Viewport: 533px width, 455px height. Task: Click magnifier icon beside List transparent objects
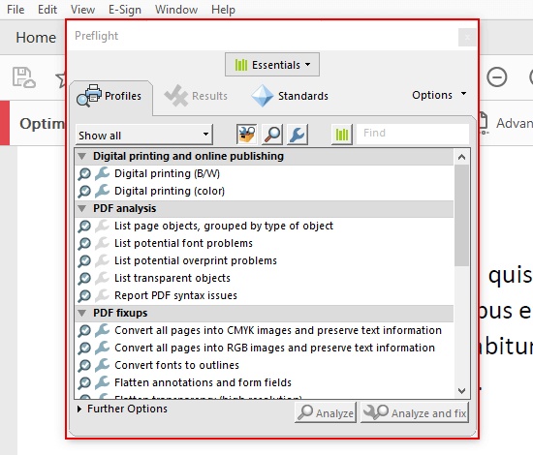click(84, 279)
